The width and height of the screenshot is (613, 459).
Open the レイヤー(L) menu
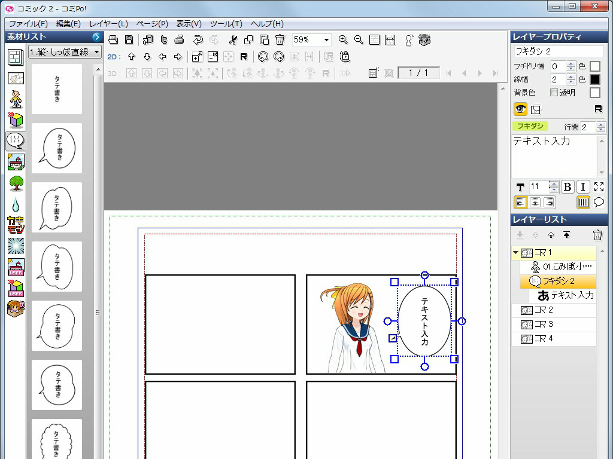pos(109,24)
